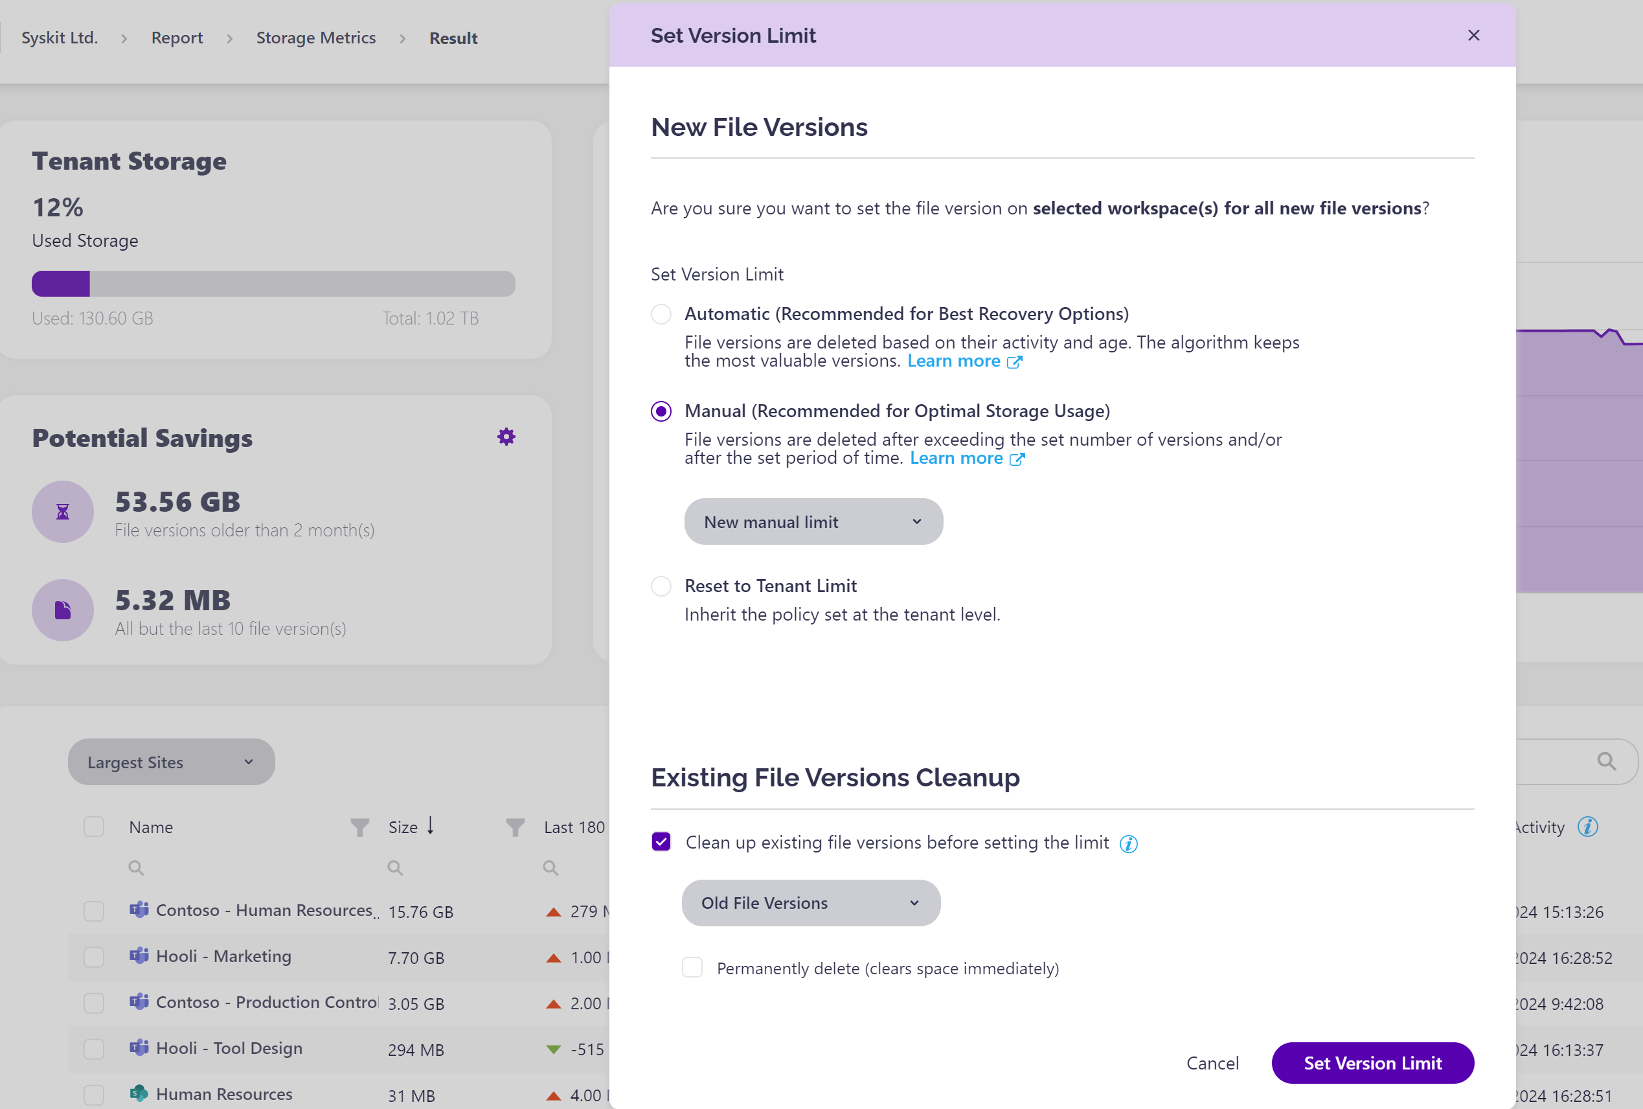Select Reset to Tenant Limit option
The height and width of the screenshot is (1109, 1643).
point(661,586)
